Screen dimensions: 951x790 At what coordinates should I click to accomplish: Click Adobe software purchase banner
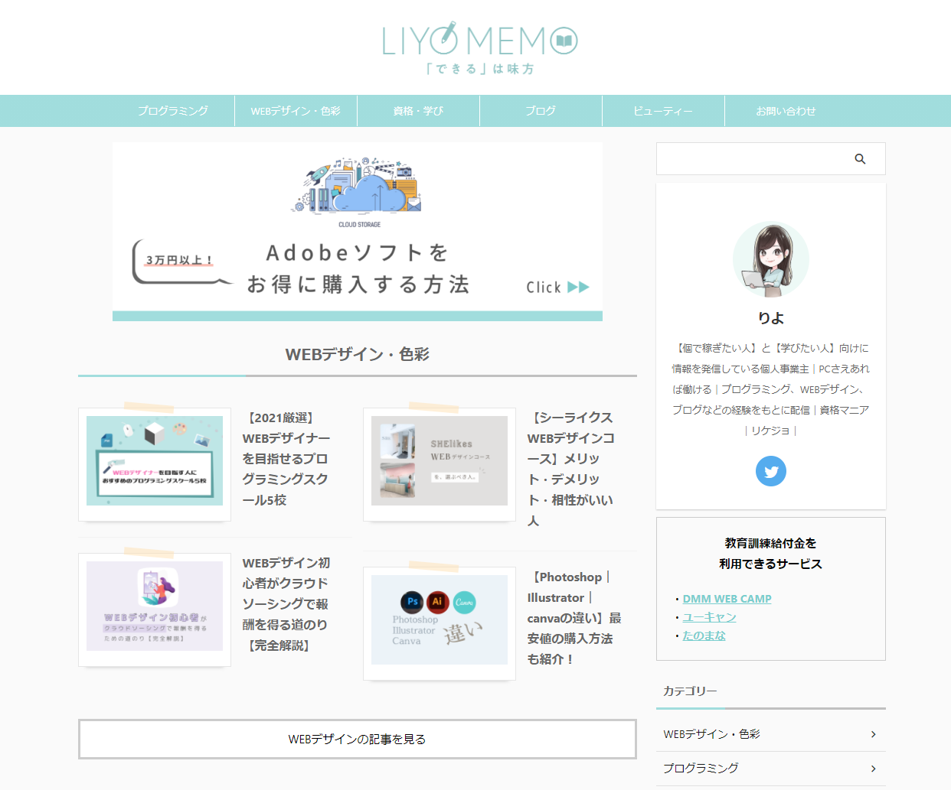point(357,231)
